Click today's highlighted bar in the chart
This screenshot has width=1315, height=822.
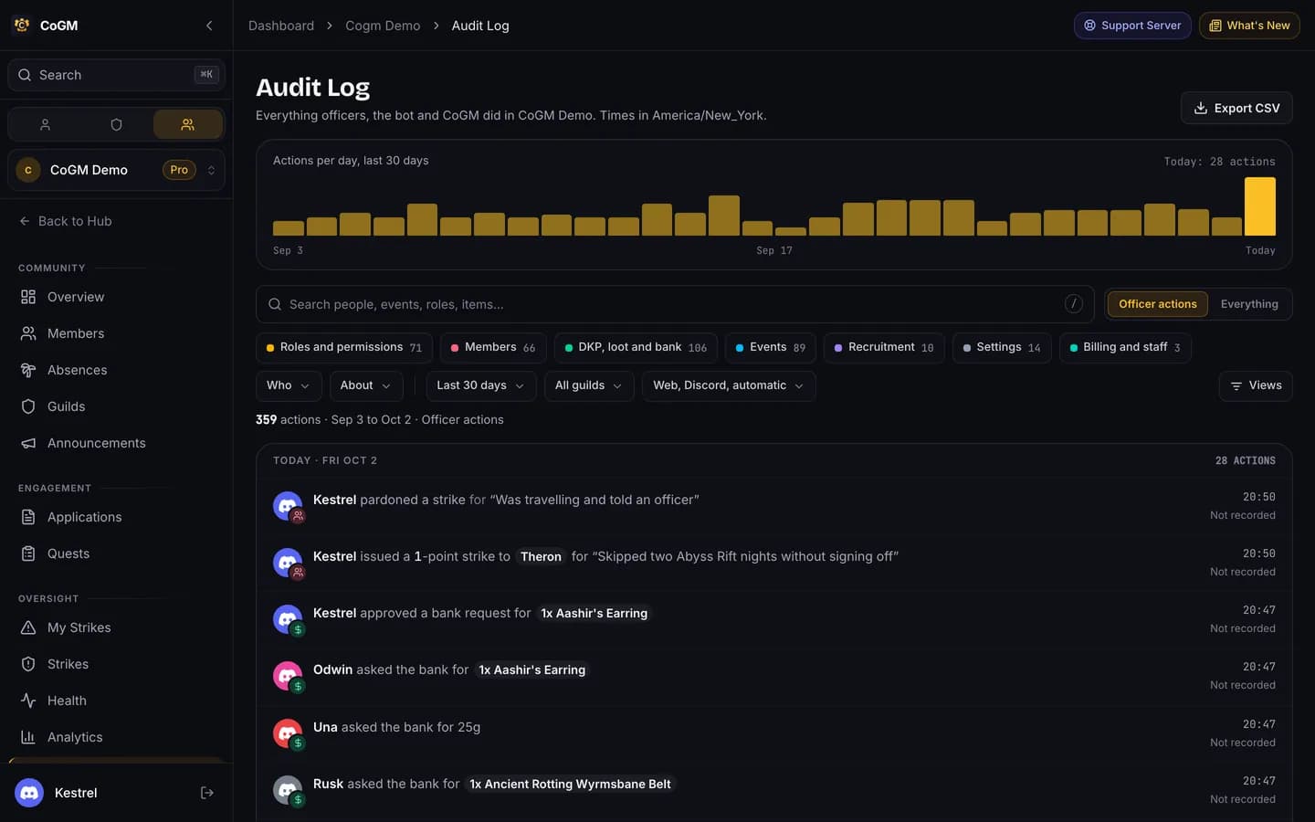[x=1260, y=206]
